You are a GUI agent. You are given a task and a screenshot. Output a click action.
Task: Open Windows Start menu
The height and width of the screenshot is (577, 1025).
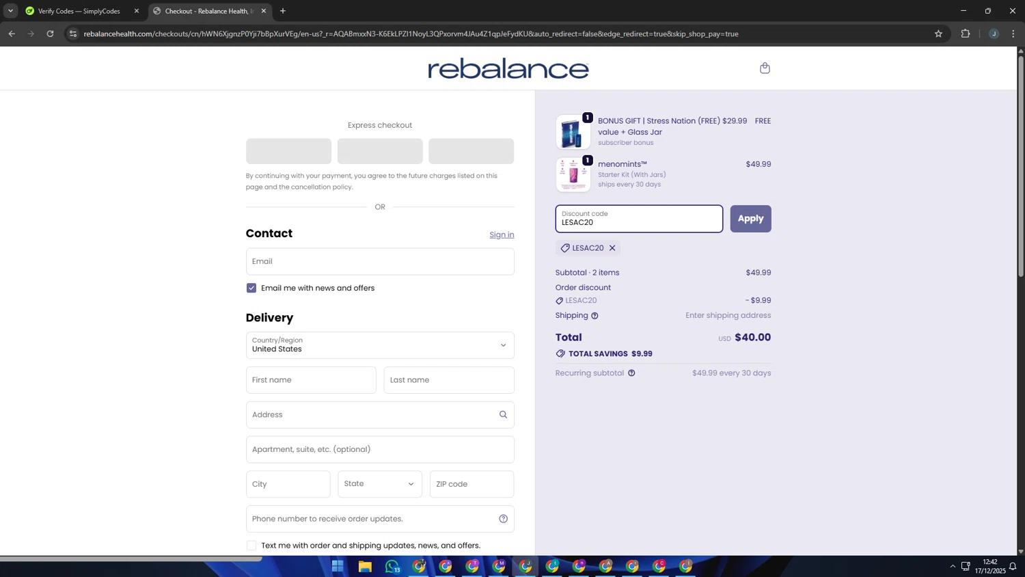coord(338,566)
